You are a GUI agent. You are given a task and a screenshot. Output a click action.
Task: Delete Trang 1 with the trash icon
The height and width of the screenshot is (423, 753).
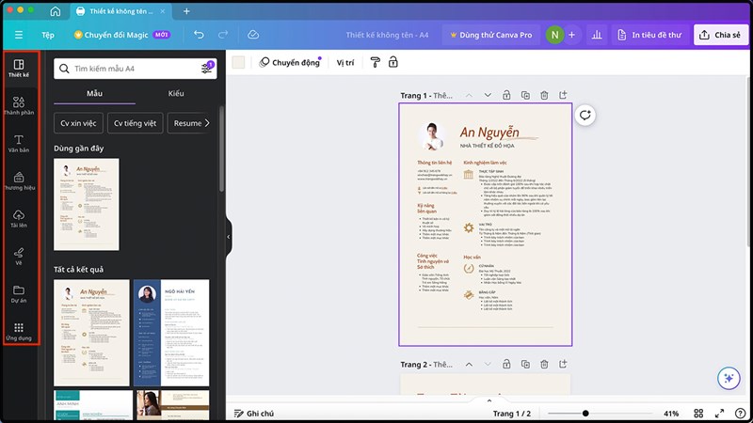[x=544, y=95]
